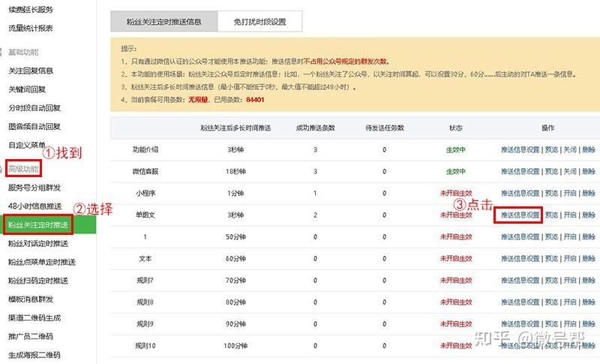Expand the 高级功能 sidebar section
Viewport: 600px width, 364px height.
[23, 169]
